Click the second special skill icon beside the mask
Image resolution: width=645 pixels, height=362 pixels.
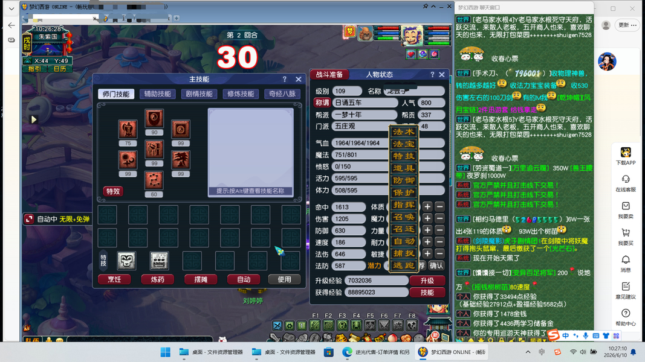pos(159,261)
